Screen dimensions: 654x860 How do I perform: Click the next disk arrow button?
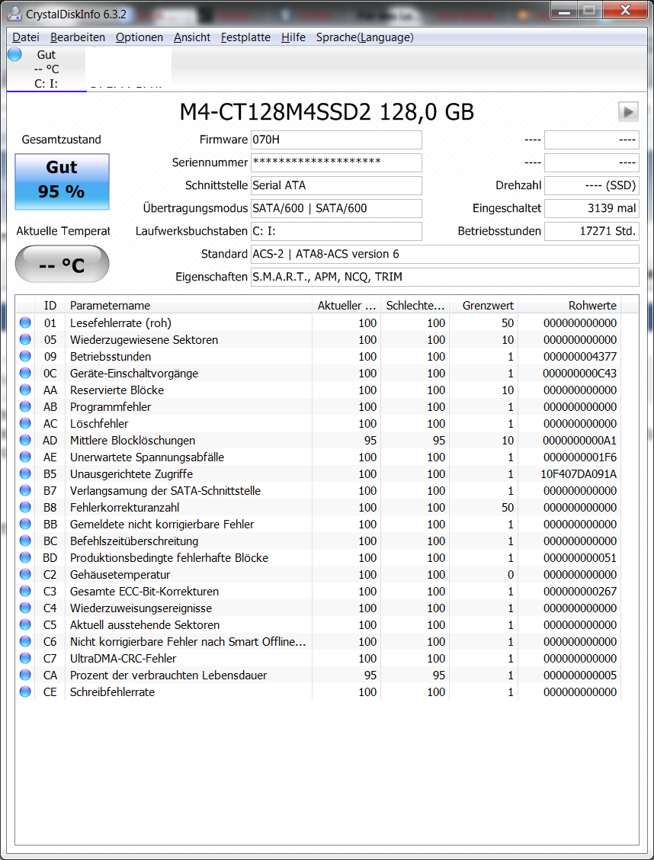point(628,112)
